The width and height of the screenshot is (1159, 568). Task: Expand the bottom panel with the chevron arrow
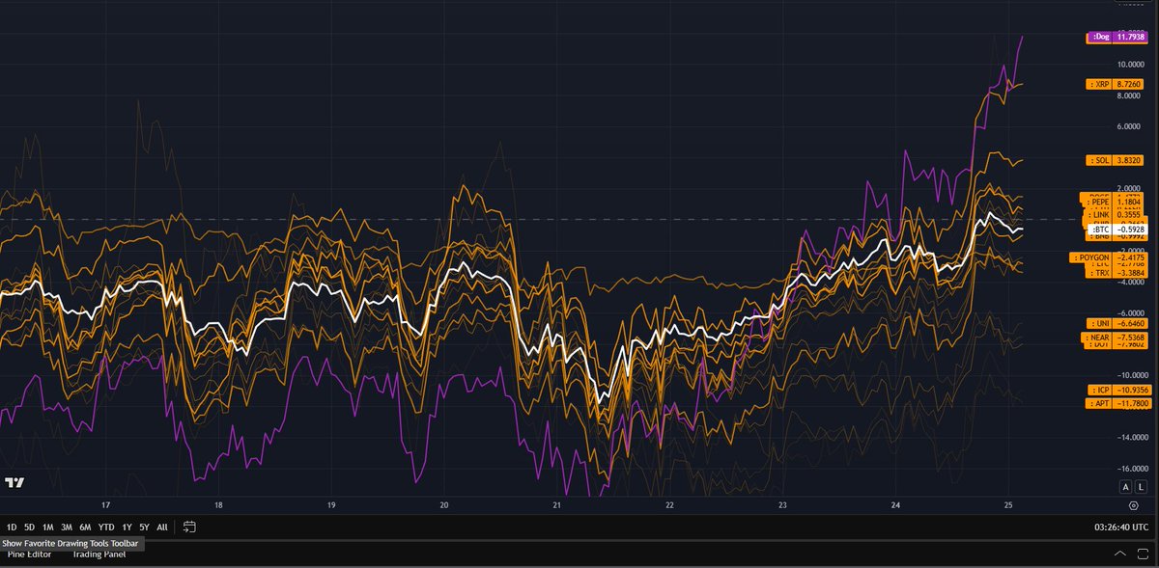[1119, 554]
